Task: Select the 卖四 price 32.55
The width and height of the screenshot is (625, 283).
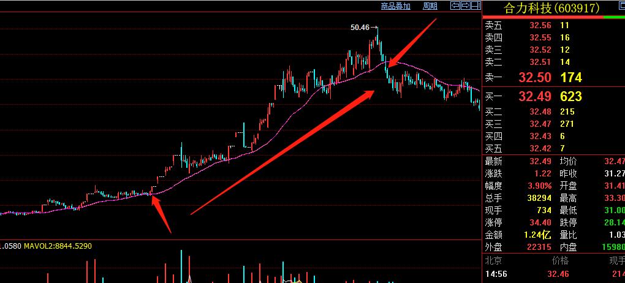Action: tap(540, 38)
